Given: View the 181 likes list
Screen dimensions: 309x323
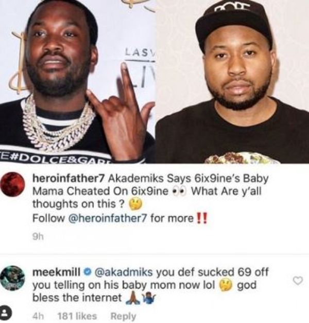Looking at the screenshot, I should pyautogui.click(x=77, y=316).
